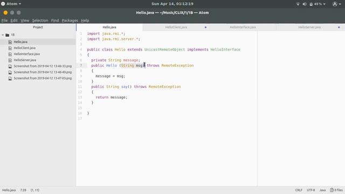The image size is (345, 194).
Task: Click 'return message;' statement
Action: [x=112, y=97]
